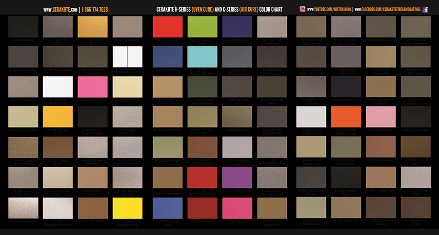This screenshot has height=235, width=439.
Task: Pick the H-243 Safety Orange swatch
Action: (x=346, y=117)
